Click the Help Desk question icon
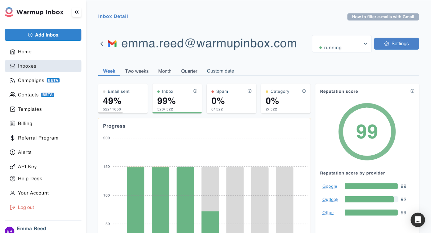The height and width of the screenshot is (233, 431). coord(12,179)
